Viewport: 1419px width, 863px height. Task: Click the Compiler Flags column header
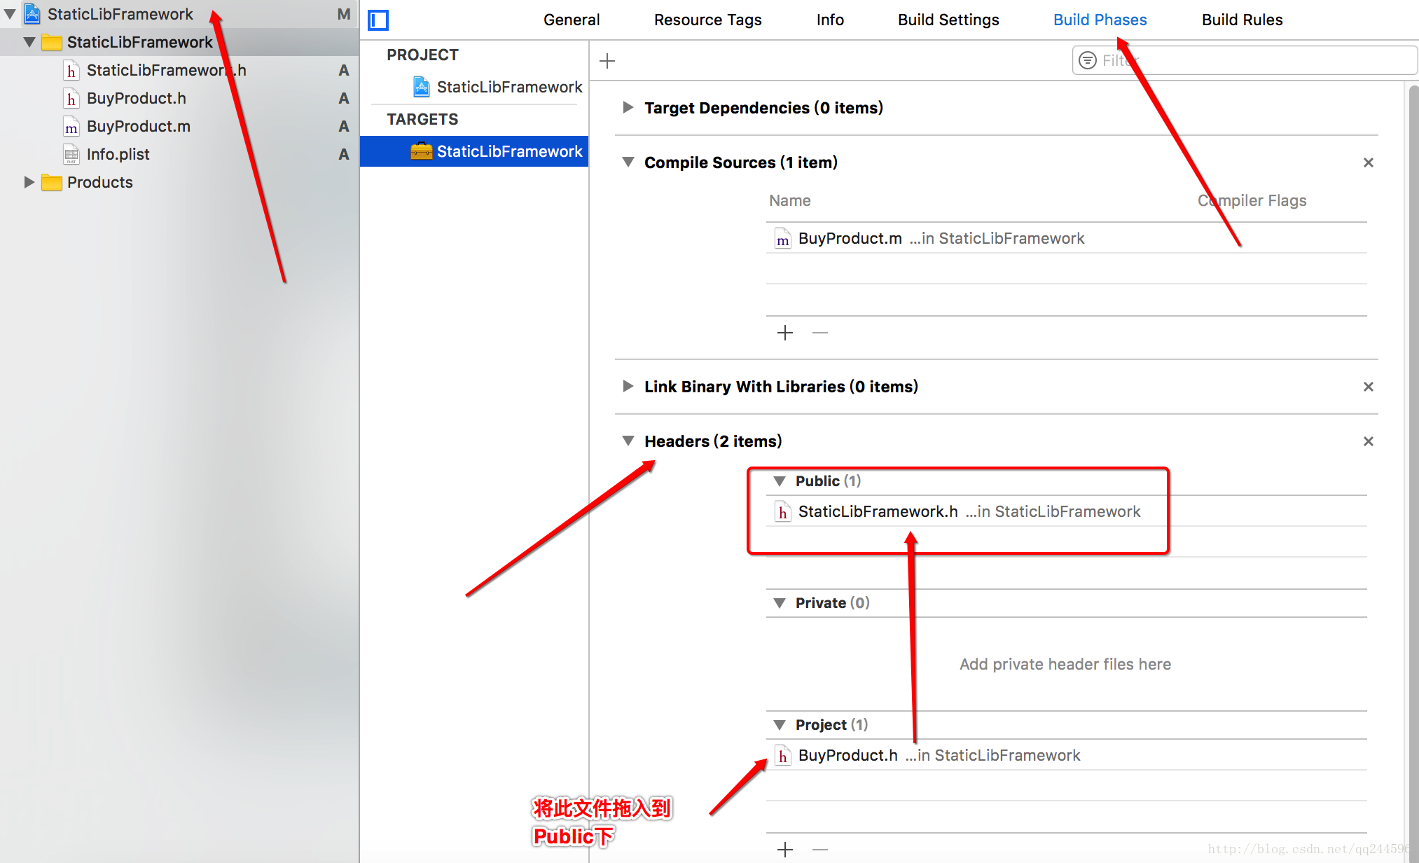pyautogui.click(x=1252, y=200)
